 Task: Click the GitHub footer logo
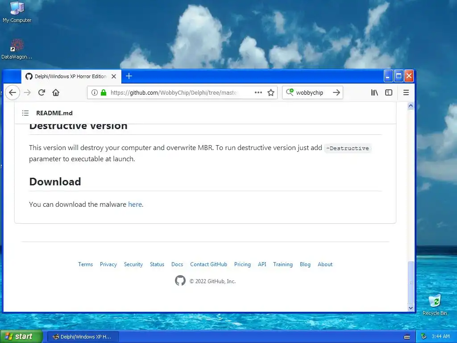pyautogui.click(x=180, y=280)
